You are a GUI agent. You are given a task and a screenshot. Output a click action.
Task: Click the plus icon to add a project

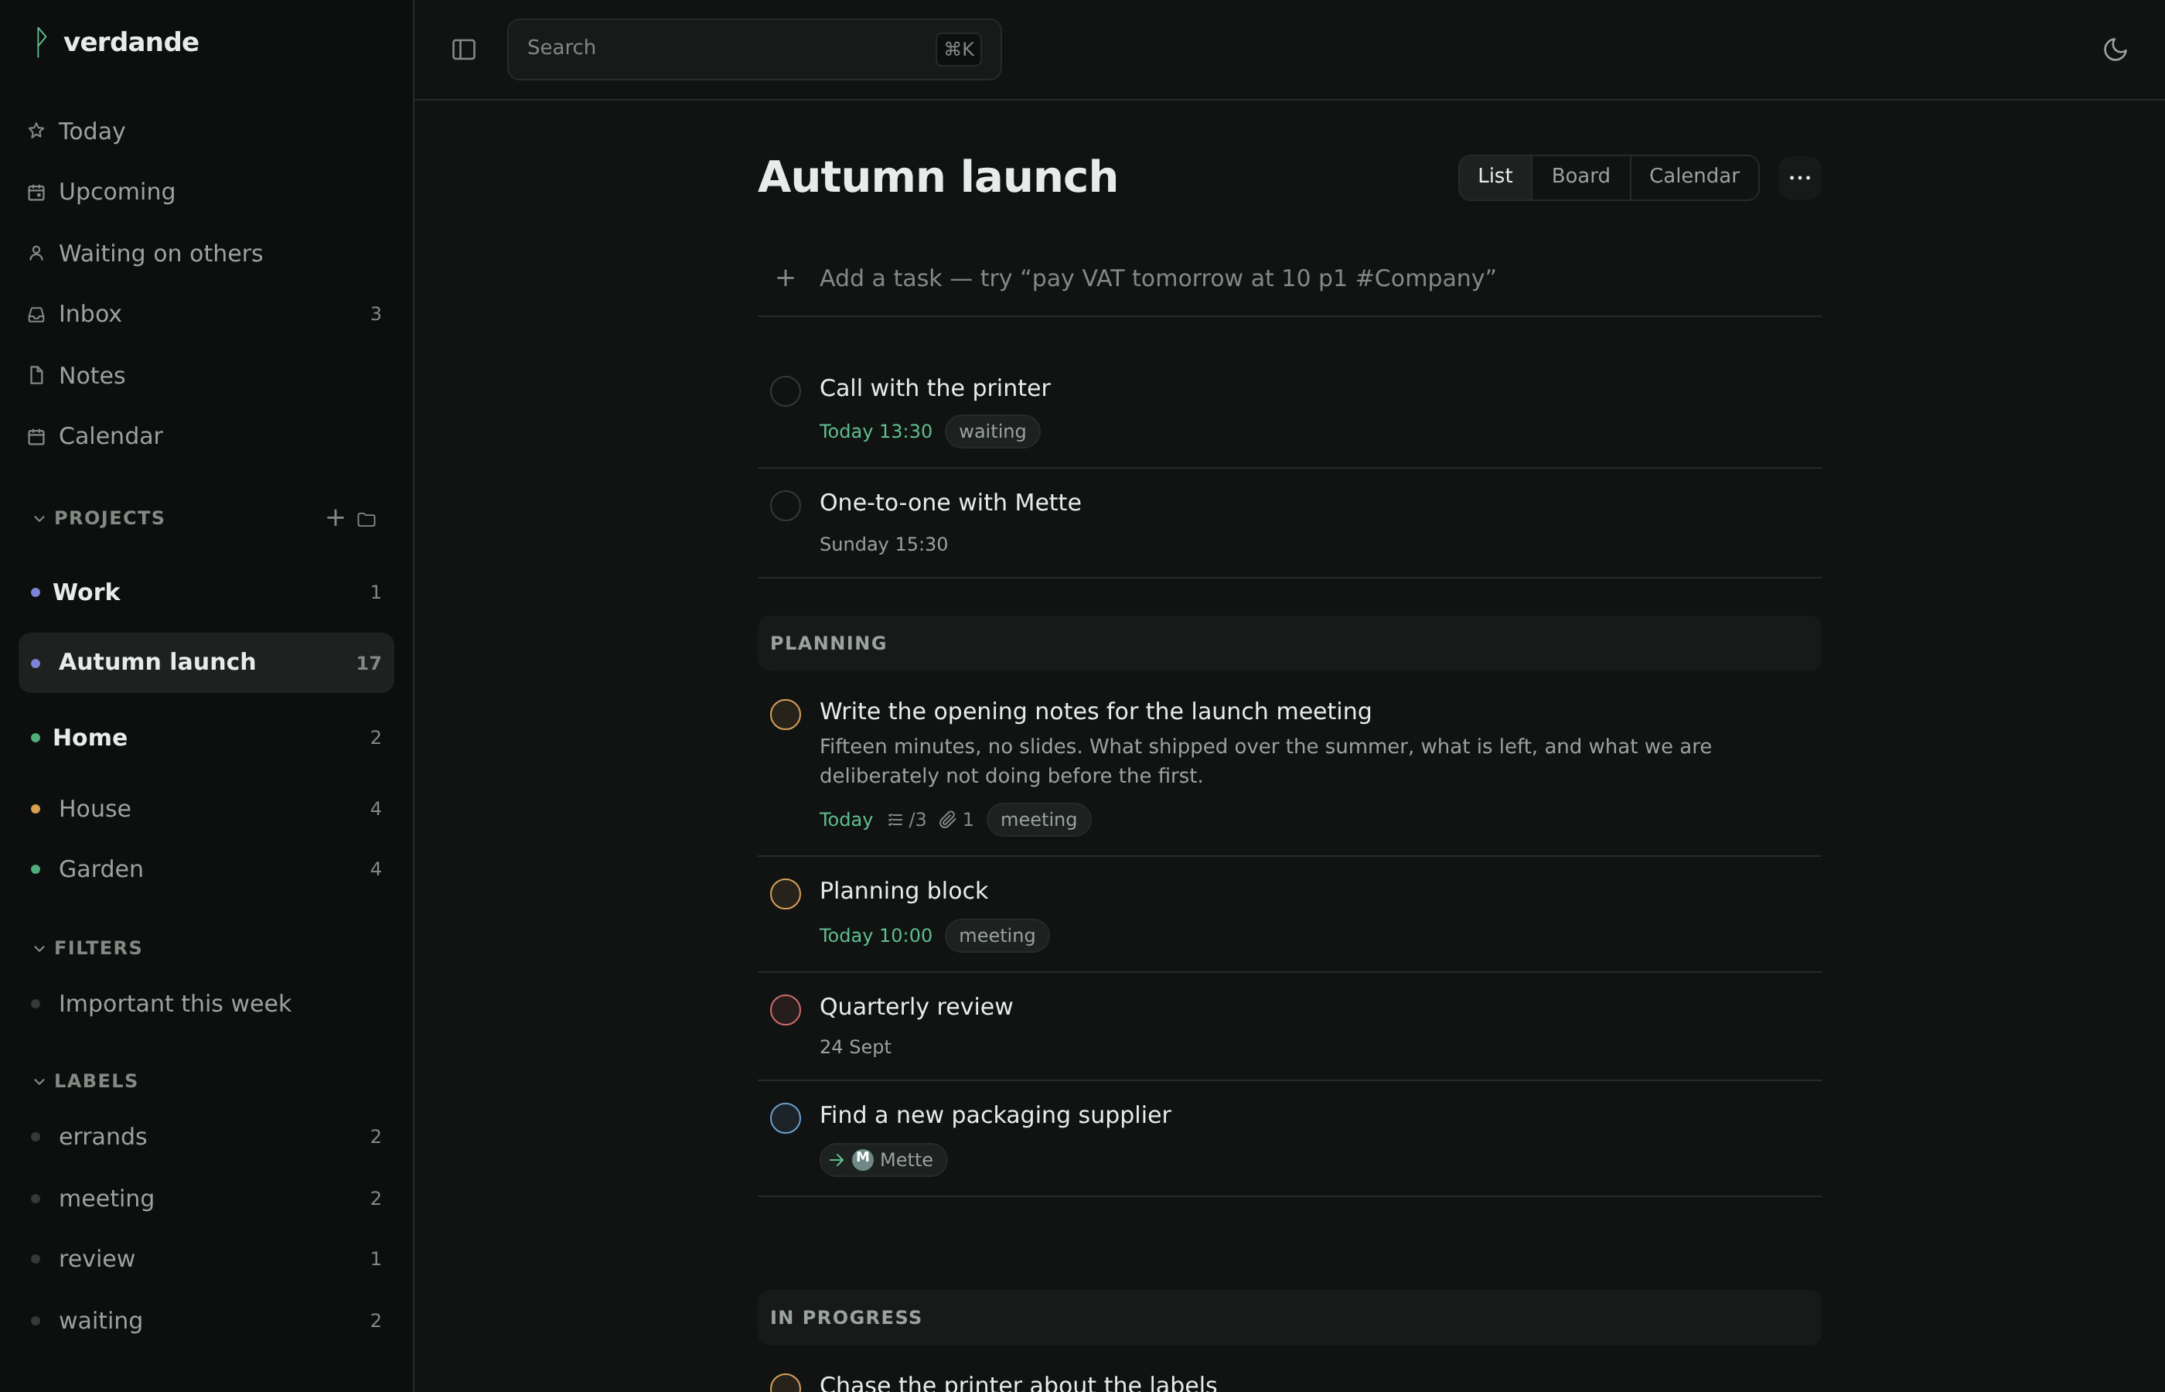pos(336,518)
